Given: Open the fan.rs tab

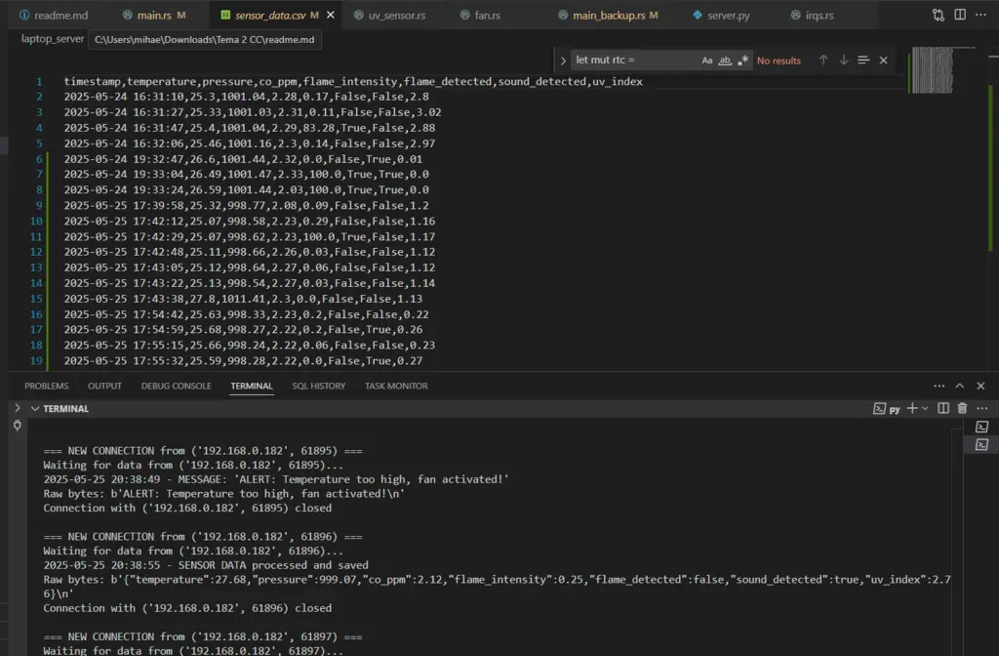Looking at the screenshot, I should click(480, 15).
